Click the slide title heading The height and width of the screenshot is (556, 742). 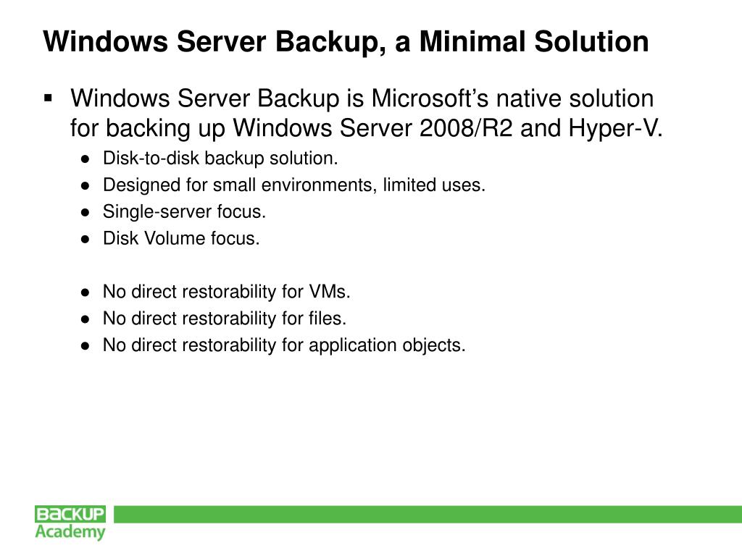tap(346, 41)
